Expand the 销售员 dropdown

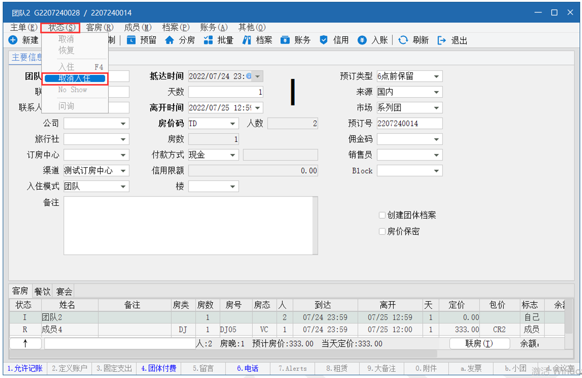coord(436,155)
